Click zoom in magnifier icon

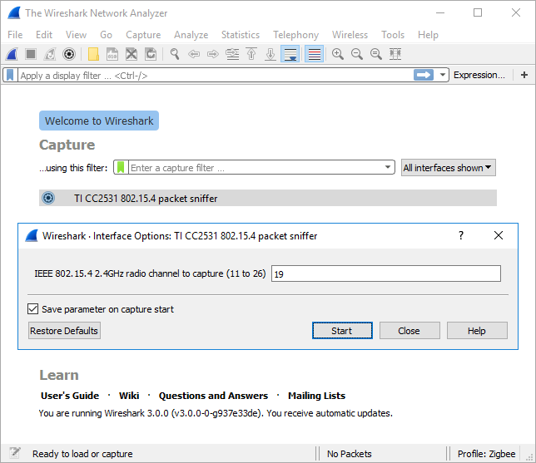[338, 54]
